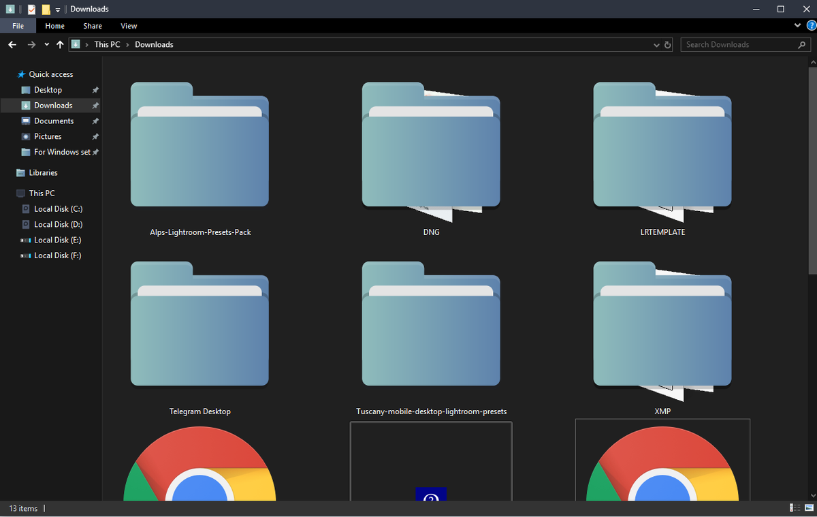This screenshot has width=817, height=517.
Task: Click the search magnifier icon
Action: click(x=801, y=44)
